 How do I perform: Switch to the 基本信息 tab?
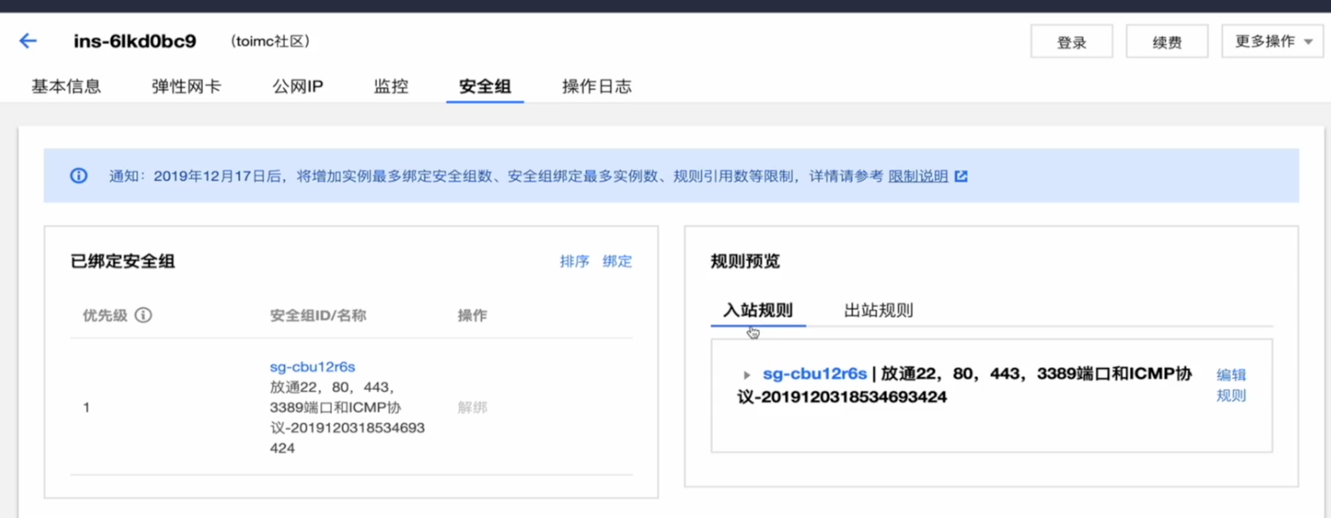pyautogui.click(x=66, y=87)
